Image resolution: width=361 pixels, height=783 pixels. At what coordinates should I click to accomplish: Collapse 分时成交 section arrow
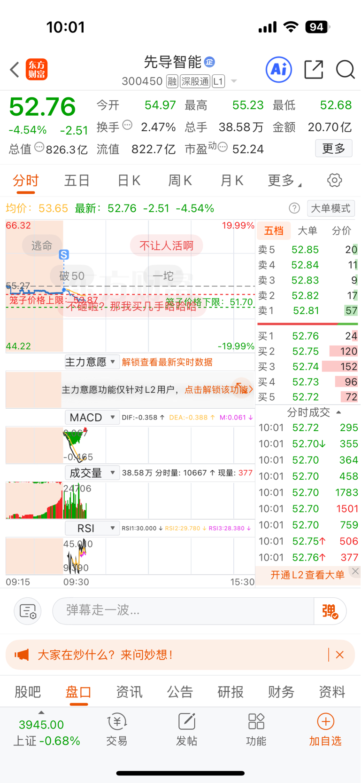pyautogui.click(x=339, y=412)
